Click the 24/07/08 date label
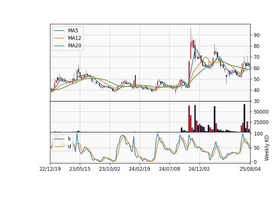The height and width of the screenshot is (199, 278). pos(169,169)
